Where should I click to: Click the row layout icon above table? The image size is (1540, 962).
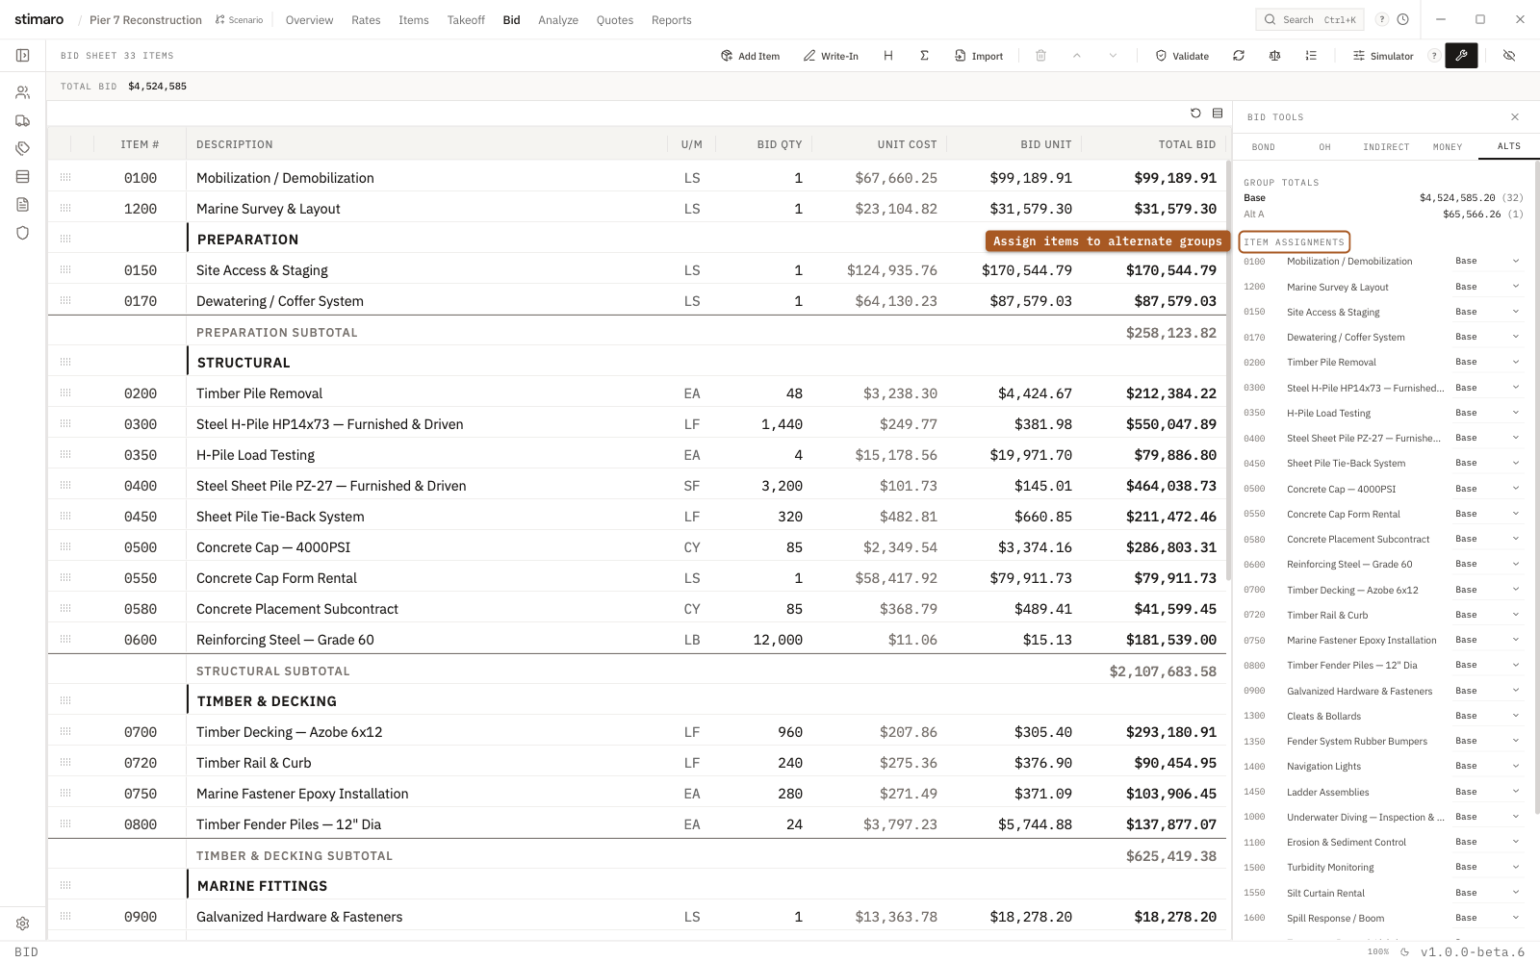point(1218,114)
